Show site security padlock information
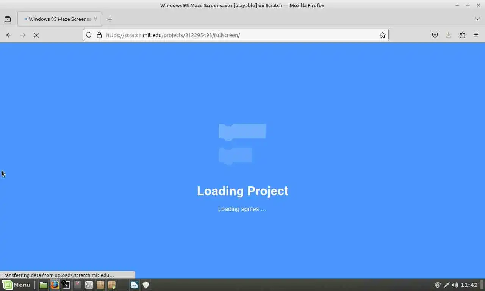The image size is (485, 291). pyautogui.click(x=99, y=35)
